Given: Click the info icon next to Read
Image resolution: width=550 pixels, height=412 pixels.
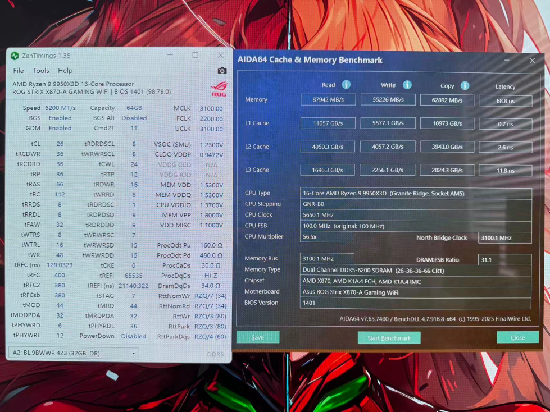Looking at the screenshot, I should (346, 84).
